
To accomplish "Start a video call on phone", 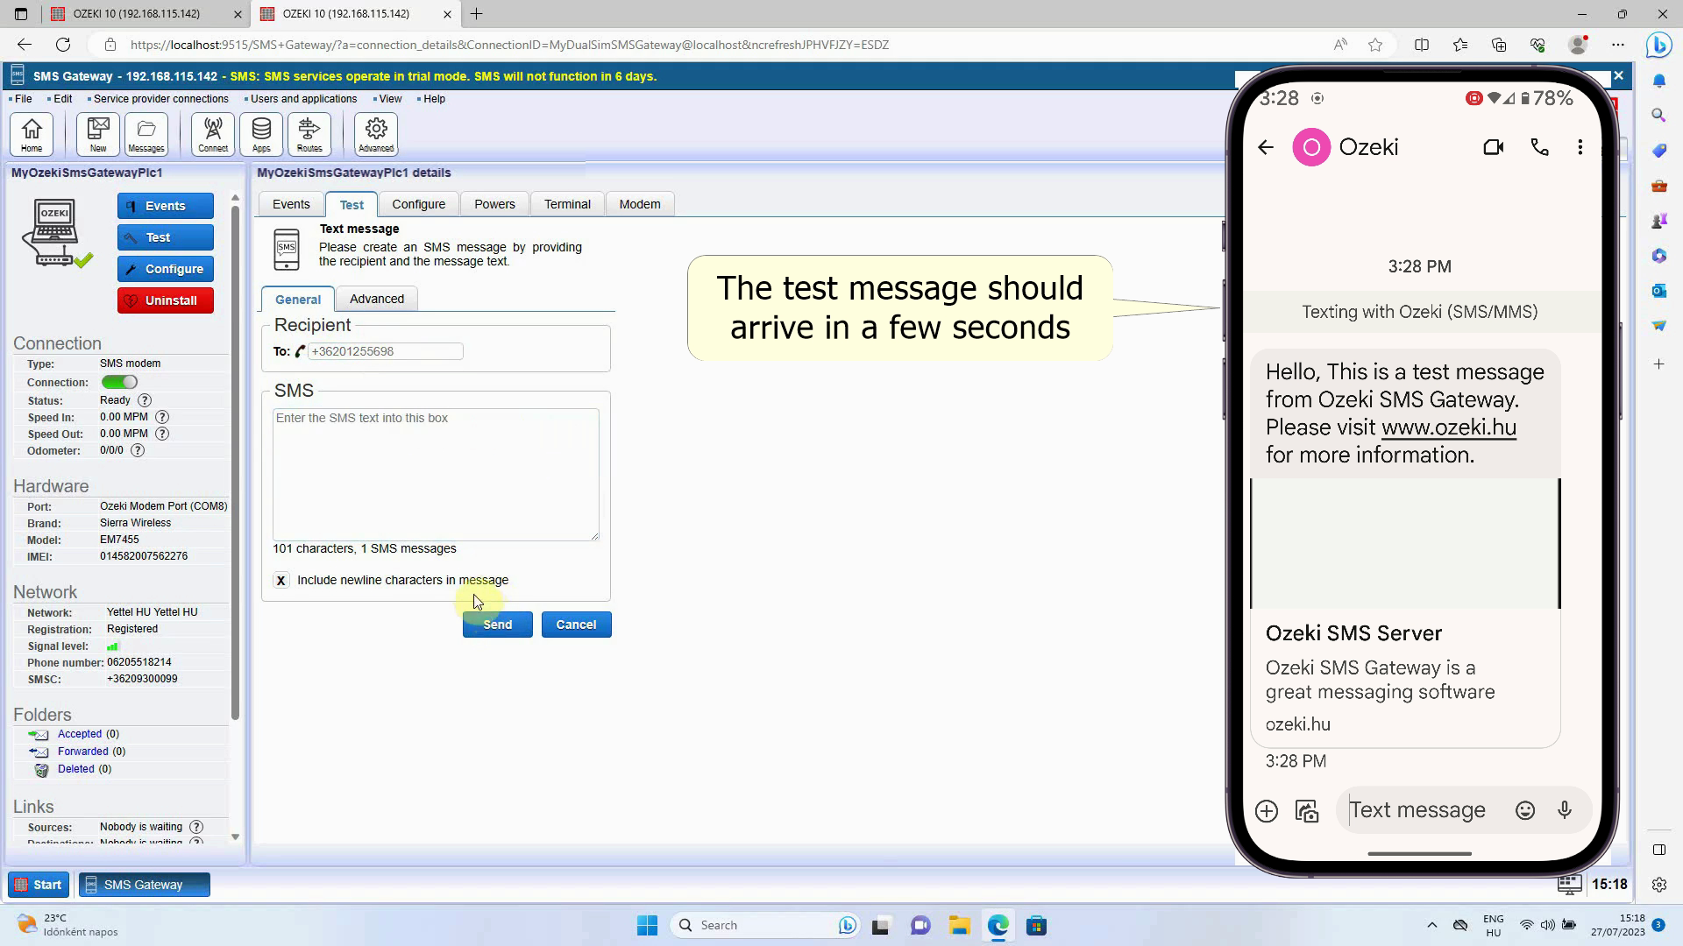I will [x=1494, y=147].
